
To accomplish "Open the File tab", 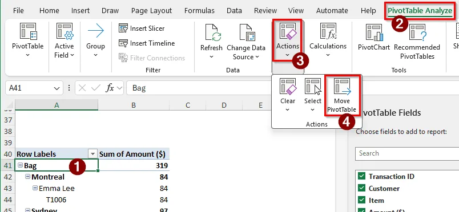I will click(x=18, y=11).
